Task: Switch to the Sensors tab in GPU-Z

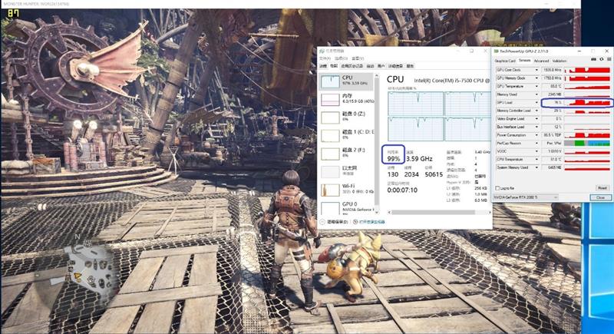Action: [524, 61]
